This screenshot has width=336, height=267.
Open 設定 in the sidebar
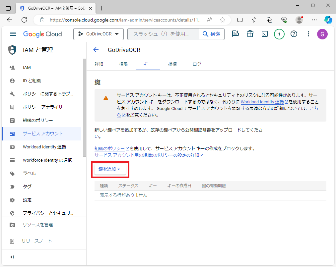41,200
